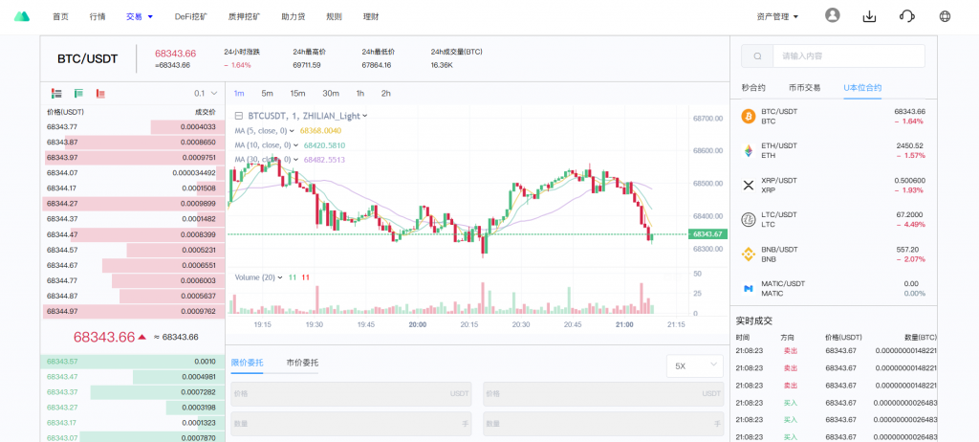Select MATIC/USDT pair in market list
This screenshot has height=442, width=979.
(834, 288)
